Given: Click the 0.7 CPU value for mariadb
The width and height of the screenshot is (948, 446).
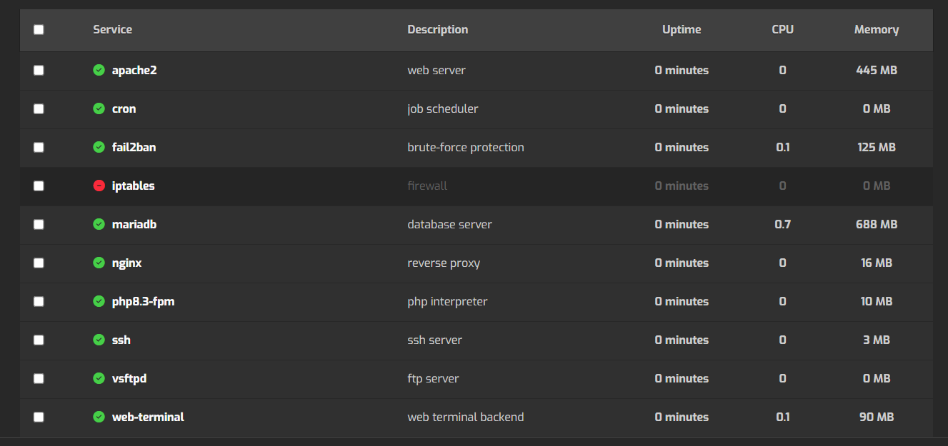Looking at the screenshot, I should point(783,224).
